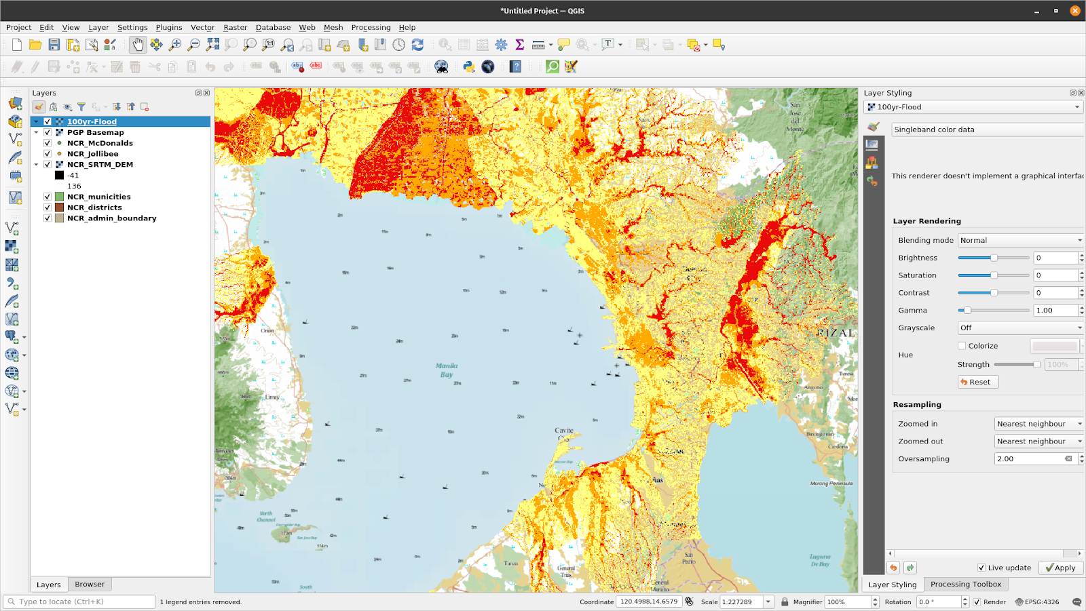Select the Pan Map tool
The height and width of the screenshot is (611, 1086).
coord(138,44)
